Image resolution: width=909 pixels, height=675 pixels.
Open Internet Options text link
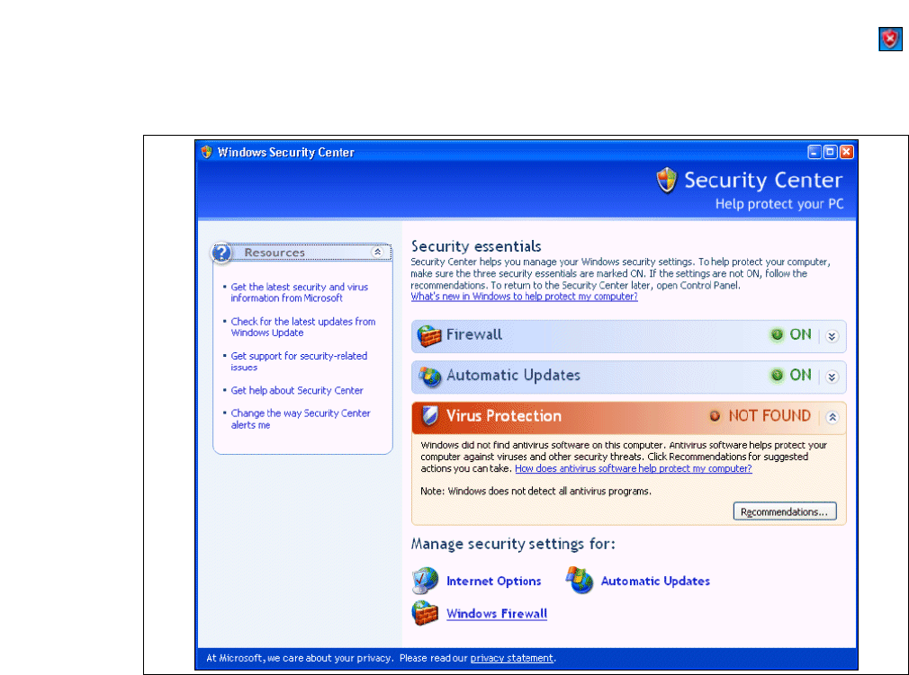pyautogui.click(x=494, y=582)
